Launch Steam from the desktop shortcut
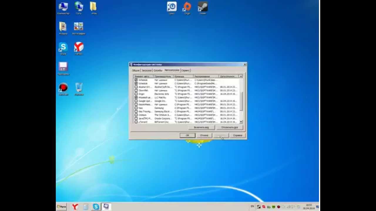The image size is (376, 211). pos(203,8)
